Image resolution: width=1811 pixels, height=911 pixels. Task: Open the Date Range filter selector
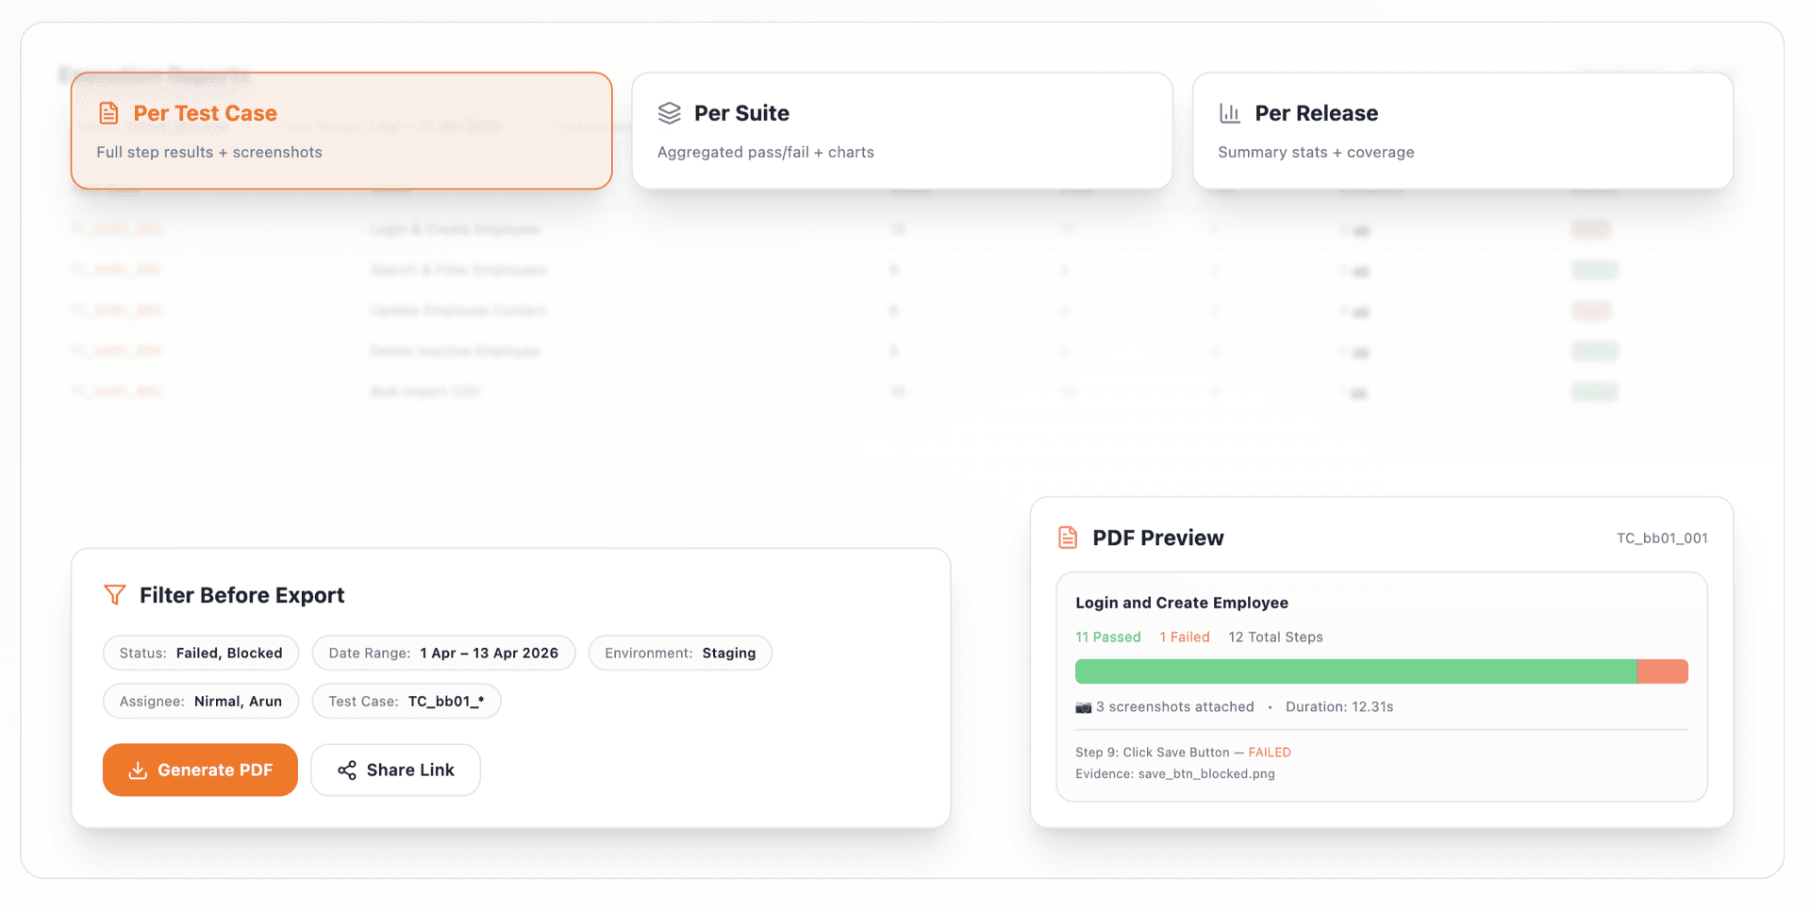click(x=443, y=653)
